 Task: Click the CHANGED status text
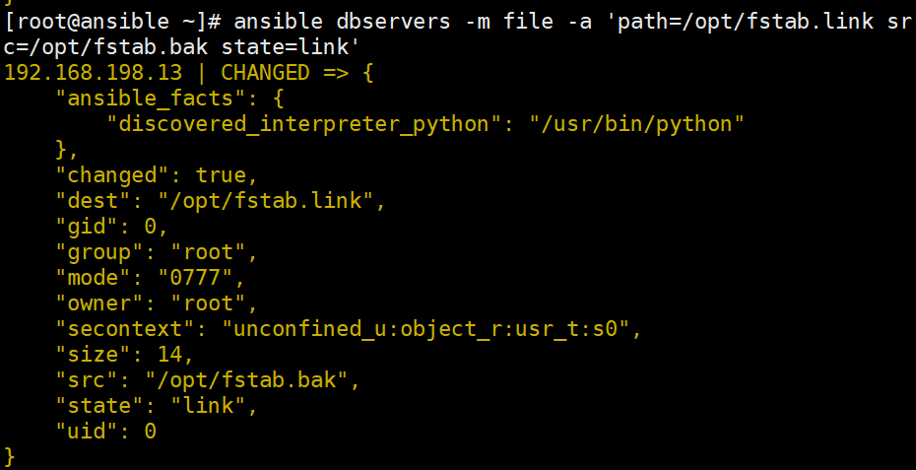[265, 73]
